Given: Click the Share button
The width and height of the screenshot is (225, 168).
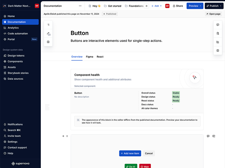Looking at the screenshot, I should tap(178, 6).
